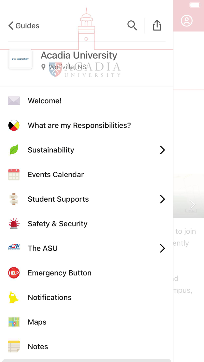Tap the Safety & Security siren icon
The width and height of the screenshot is (204, 362).
coord(14,224)
